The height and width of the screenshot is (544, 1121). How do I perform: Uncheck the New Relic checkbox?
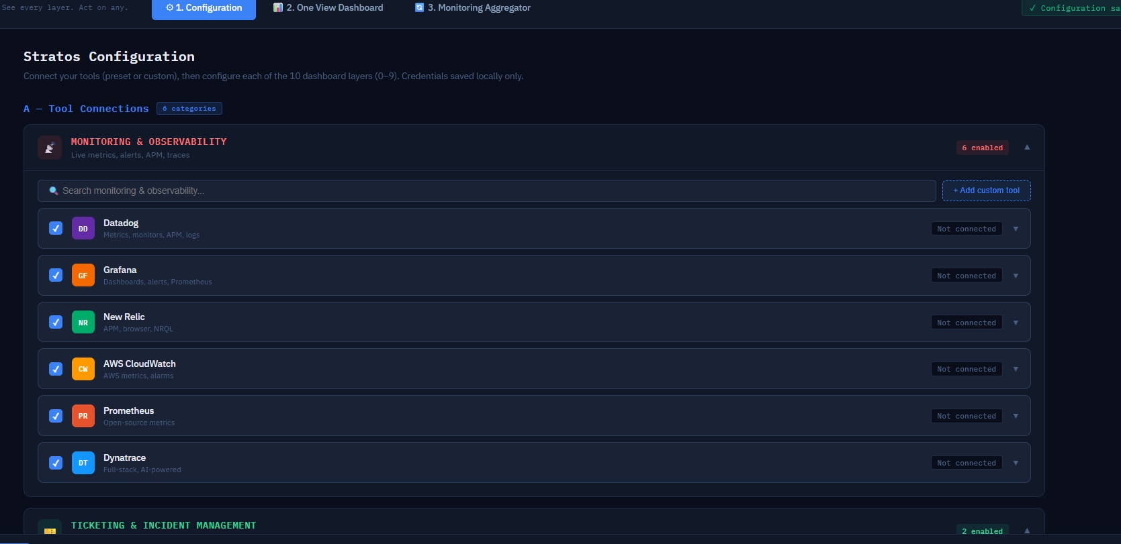[x=56, y=323]
